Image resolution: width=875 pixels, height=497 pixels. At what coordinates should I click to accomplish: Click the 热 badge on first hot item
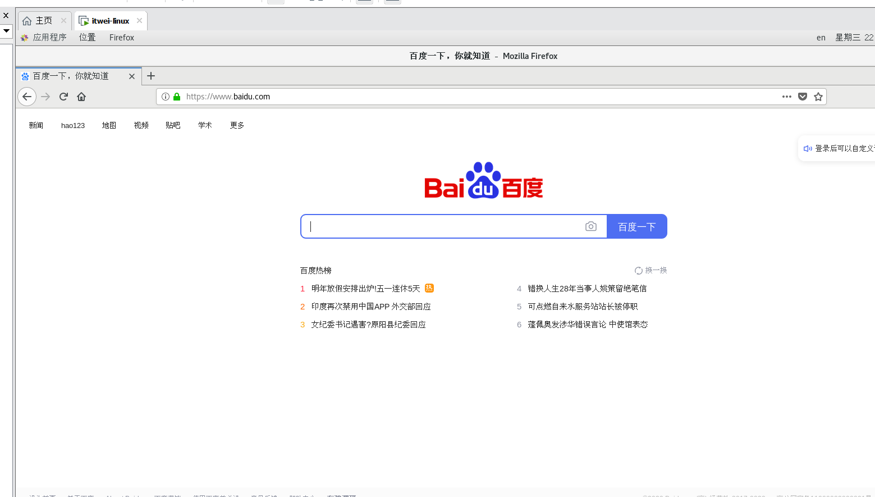(429, 288)
